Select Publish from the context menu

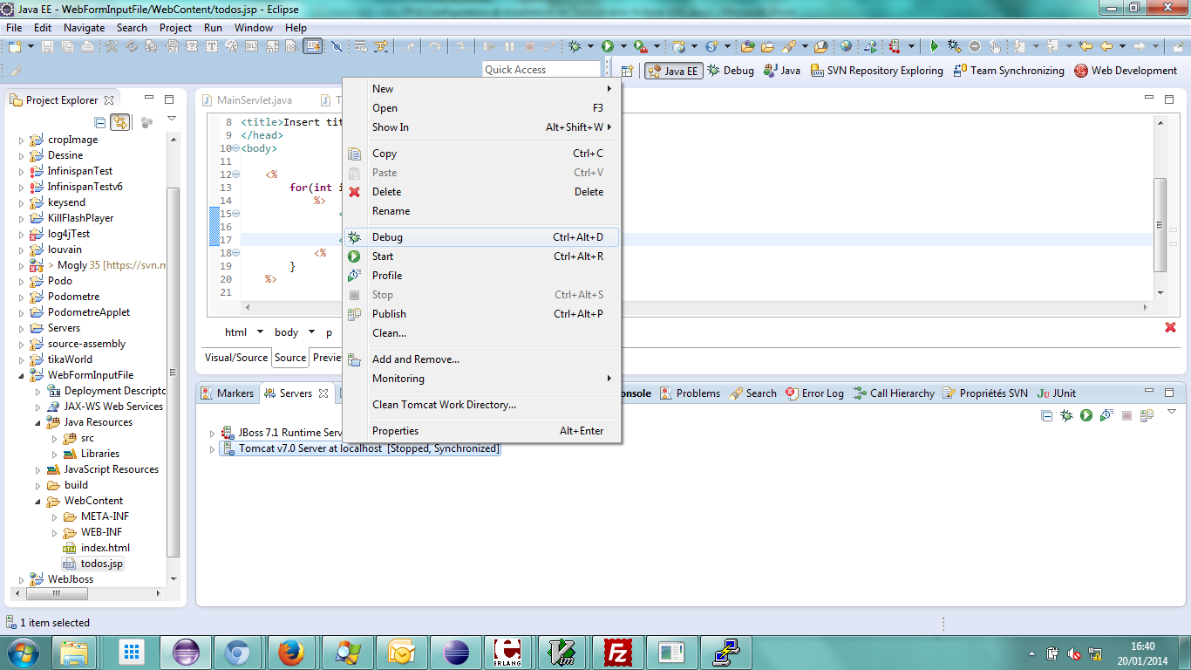coord(481,314)
